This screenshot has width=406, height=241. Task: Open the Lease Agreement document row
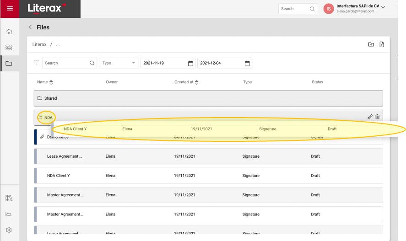click(208, 156)
